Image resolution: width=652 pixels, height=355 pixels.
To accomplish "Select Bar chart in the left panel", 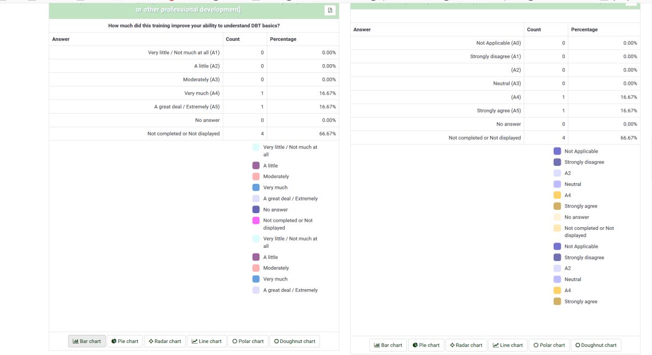I will 87,341.
